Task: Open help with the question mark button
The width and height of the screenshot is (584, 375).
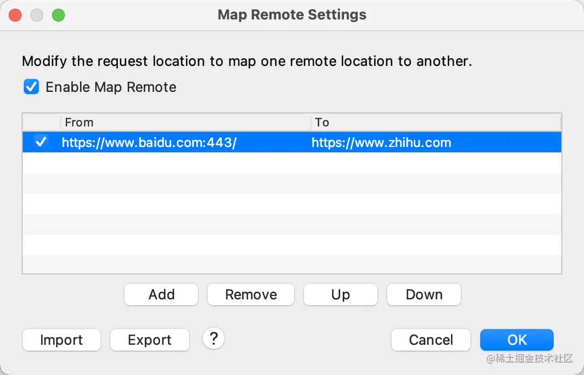Action: point(214,339)
